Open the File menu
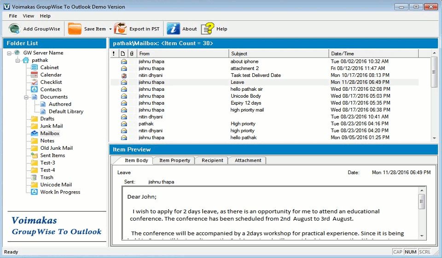This screenshot has height=258, width=442. (x=13, y=16)
